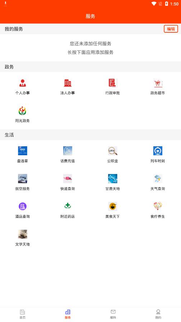
Task: Tap the 您还未添加任何服务 message
Action: pyautogui.click(x=90, y=43)
